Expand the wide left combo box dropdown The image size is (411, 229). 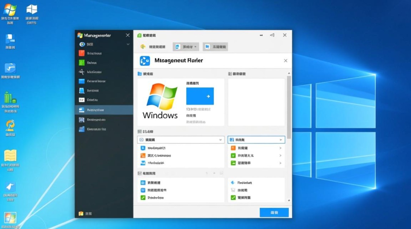tap(180, 140)
